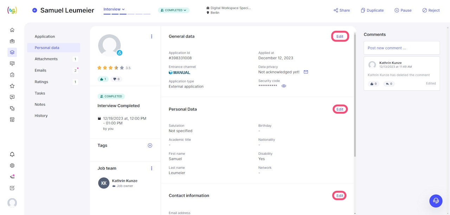Open the Job team three-dot menu
Image resolution: width=450 pixels, height=215 pixels.
[152, 168]
